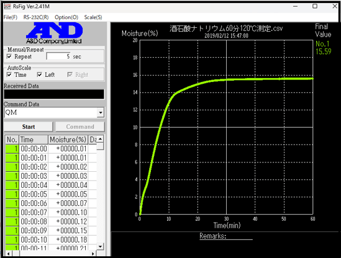341x258 pixels.
Task: Select the row with time 00:00:01
Action: pos(51,158)
